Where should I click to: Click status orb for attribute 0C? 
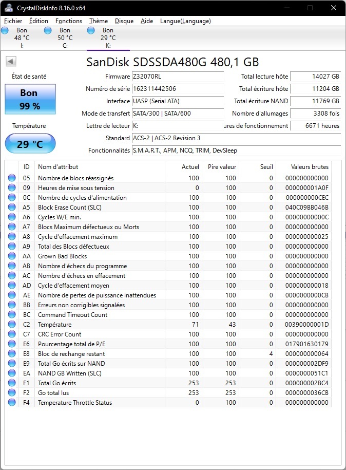(x=12, y=198)
